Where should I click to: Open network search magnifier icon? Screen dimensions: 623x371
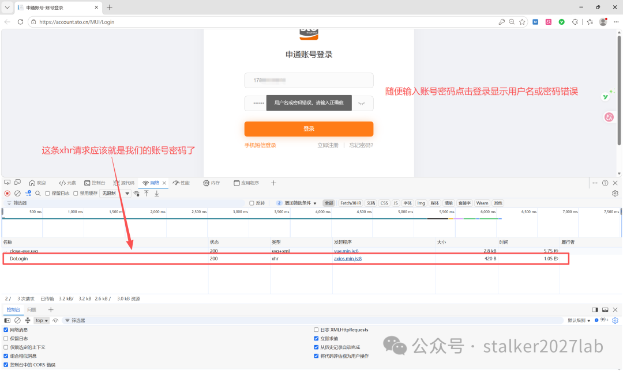(x=37, y=193)
